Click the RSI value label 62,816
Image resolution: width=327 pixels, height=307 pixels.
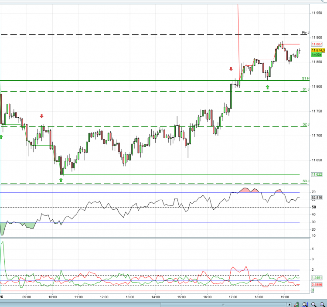[317, 198]
